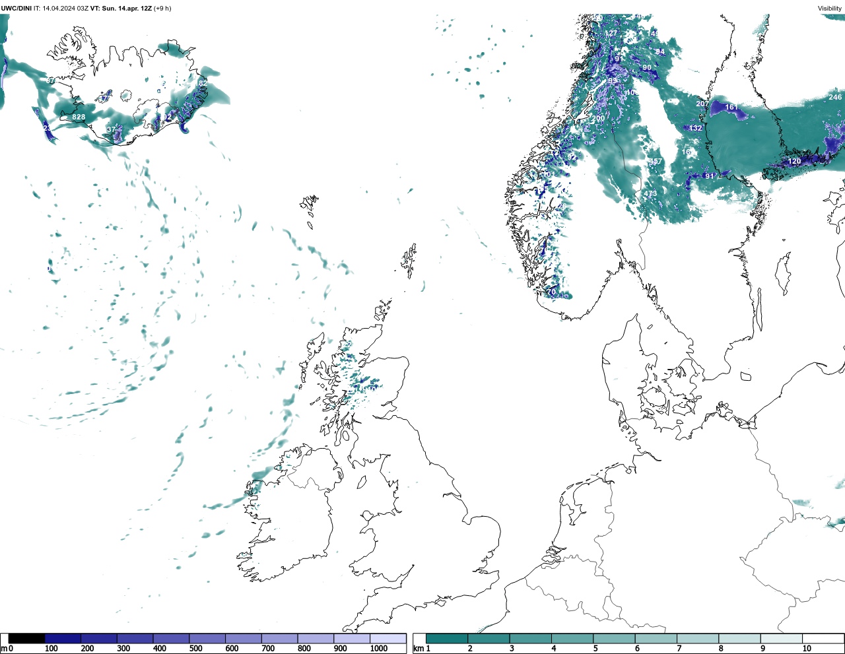The width and height of the screenshot is (845, 654).
Task: Click the 457 value on the map
Action: point(655,162)
